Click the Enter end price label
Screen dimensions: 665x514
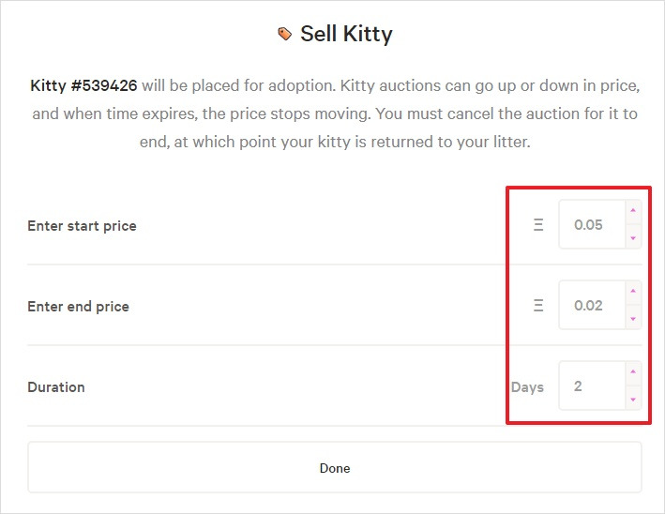click(78, 307)
